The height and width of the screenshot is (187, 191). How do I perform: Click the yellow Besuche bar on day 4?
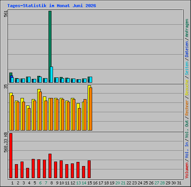[27, 118]
